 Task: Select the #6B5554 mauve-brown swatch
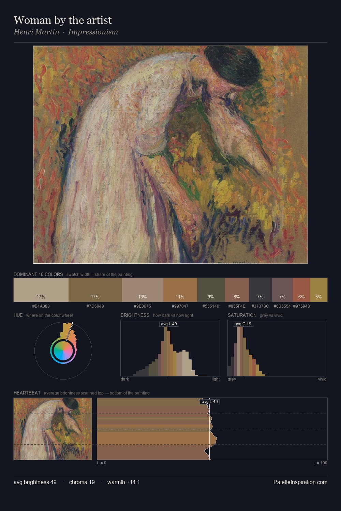point(282,290)
